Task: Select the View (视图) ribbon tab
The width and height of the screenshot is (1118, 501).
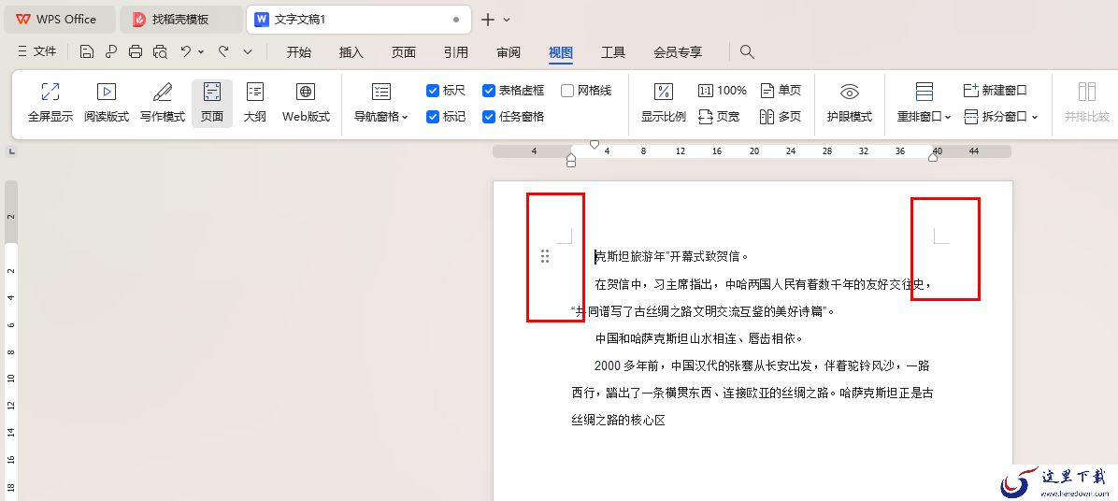Action: pos(561,52)
